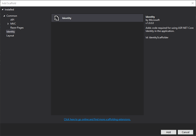The image size is (196, 136).
Task: Select the MVC category label
Action: tap(13, 24)
